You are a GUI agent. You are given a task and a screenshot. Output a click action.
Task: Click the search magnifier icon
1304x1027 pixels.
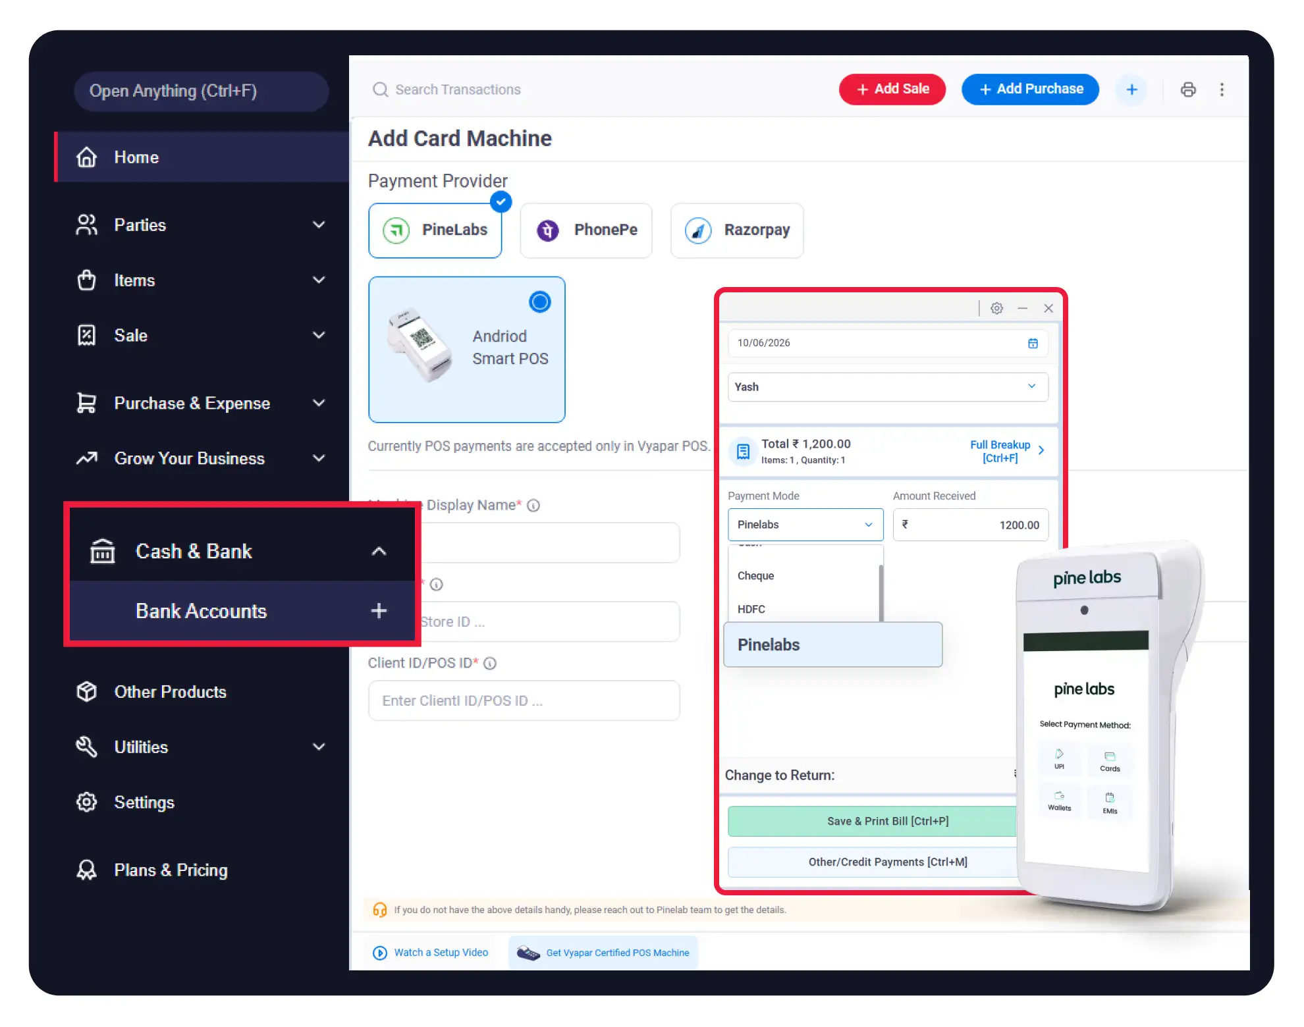pyautogui.click(x=380, y=90)
